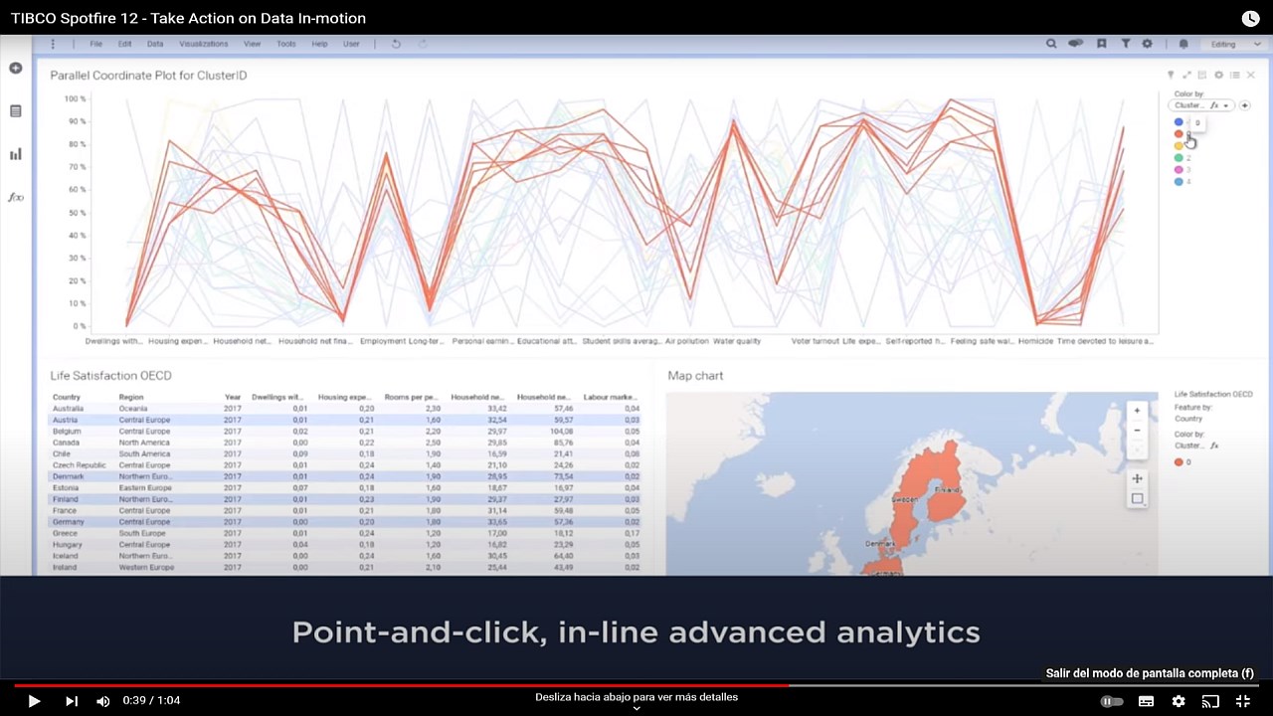Toggle YouTube autoplay switch
Viewport: 1273px width, 716px height.
[1111, 701]
